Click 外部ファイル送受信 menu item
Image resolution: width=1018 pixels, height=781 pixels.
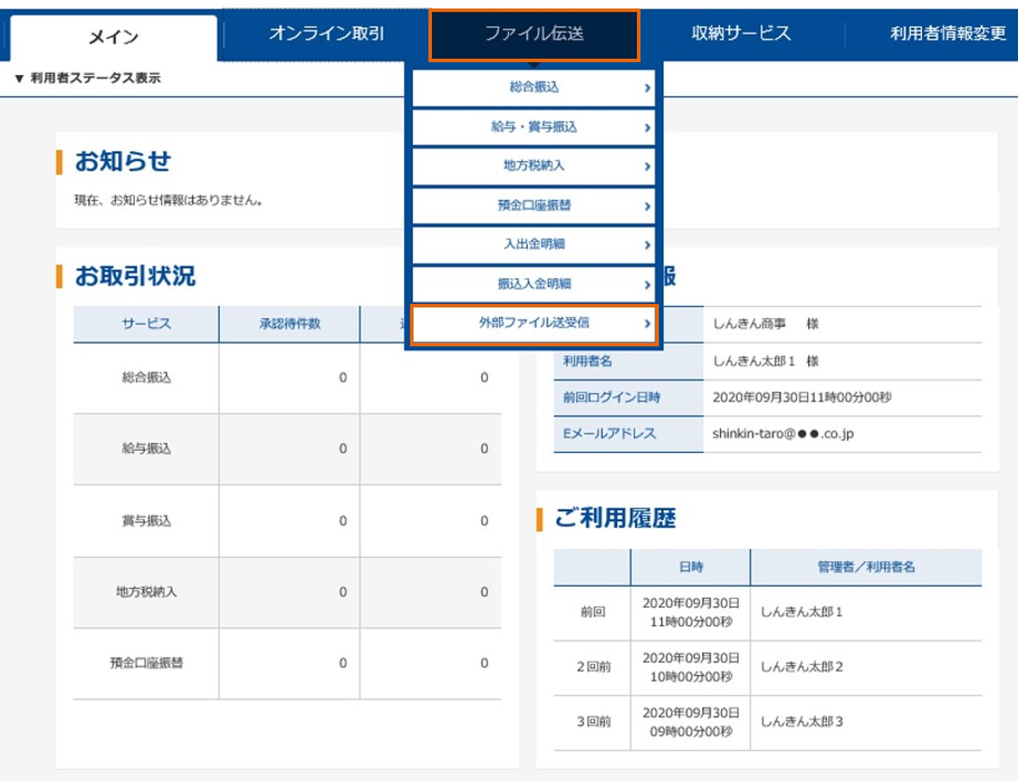tap(534, 323)
